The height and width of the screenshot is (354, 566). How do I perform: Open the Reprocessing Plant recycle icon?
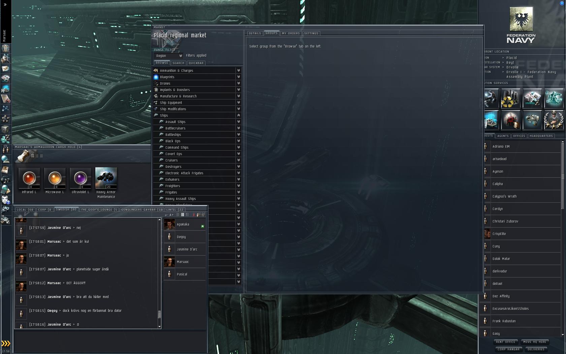tap(510, 98)
